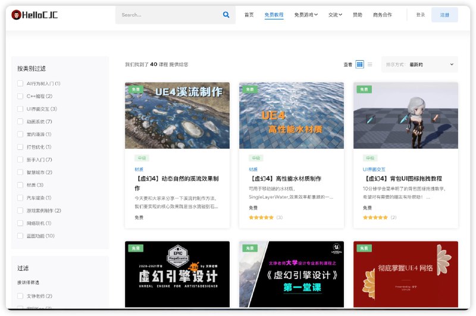Click 材质 category link on 高性能水材质 course

pos(253,169)
